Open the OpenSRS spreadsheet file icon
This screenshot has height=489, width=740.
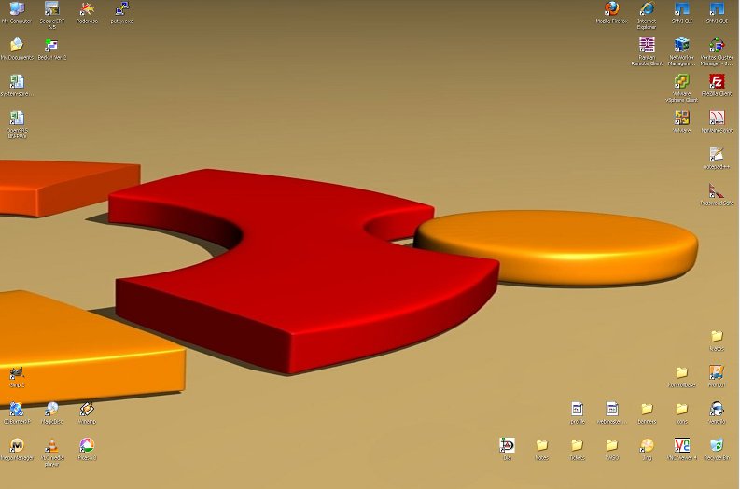tap(16, 119)
